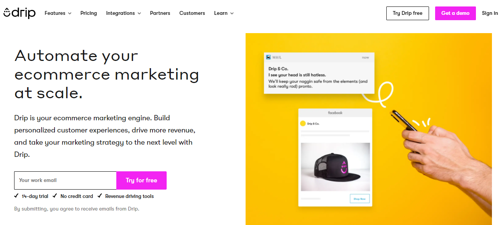Click the pink smiley logo on the hat

tap(344, 168)
